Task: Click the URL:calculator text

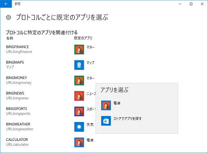Action: click(x=17, y=145)
